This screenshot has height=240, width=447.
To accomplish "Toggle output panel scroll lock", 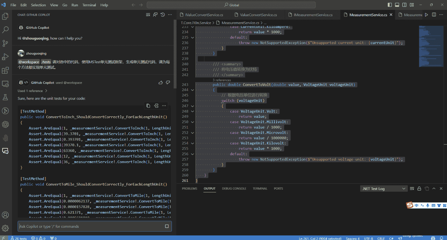I will [419, 188].
